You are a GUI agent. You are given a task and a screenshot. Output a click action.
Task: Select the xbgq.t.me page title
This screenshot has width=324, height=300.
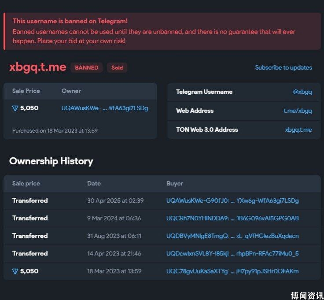point(37,67)
